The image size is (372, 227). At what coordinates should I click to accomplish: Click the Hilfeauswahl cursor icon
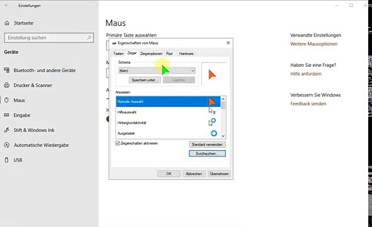[x=212, y=111]
